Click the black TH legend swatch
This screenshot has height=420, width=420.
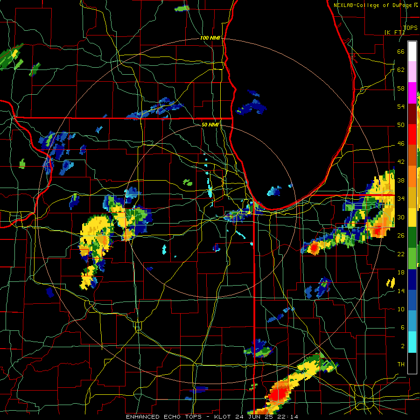pos(412,363)
